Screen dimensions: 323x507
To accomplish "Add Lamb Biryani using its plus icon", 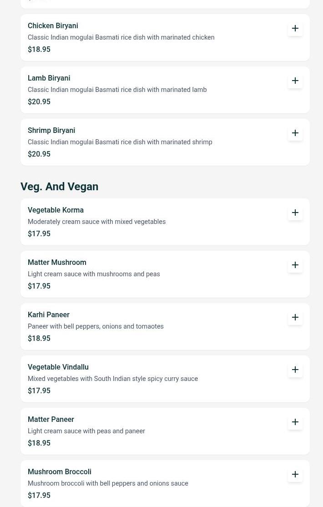I will [x=295, y=81].
